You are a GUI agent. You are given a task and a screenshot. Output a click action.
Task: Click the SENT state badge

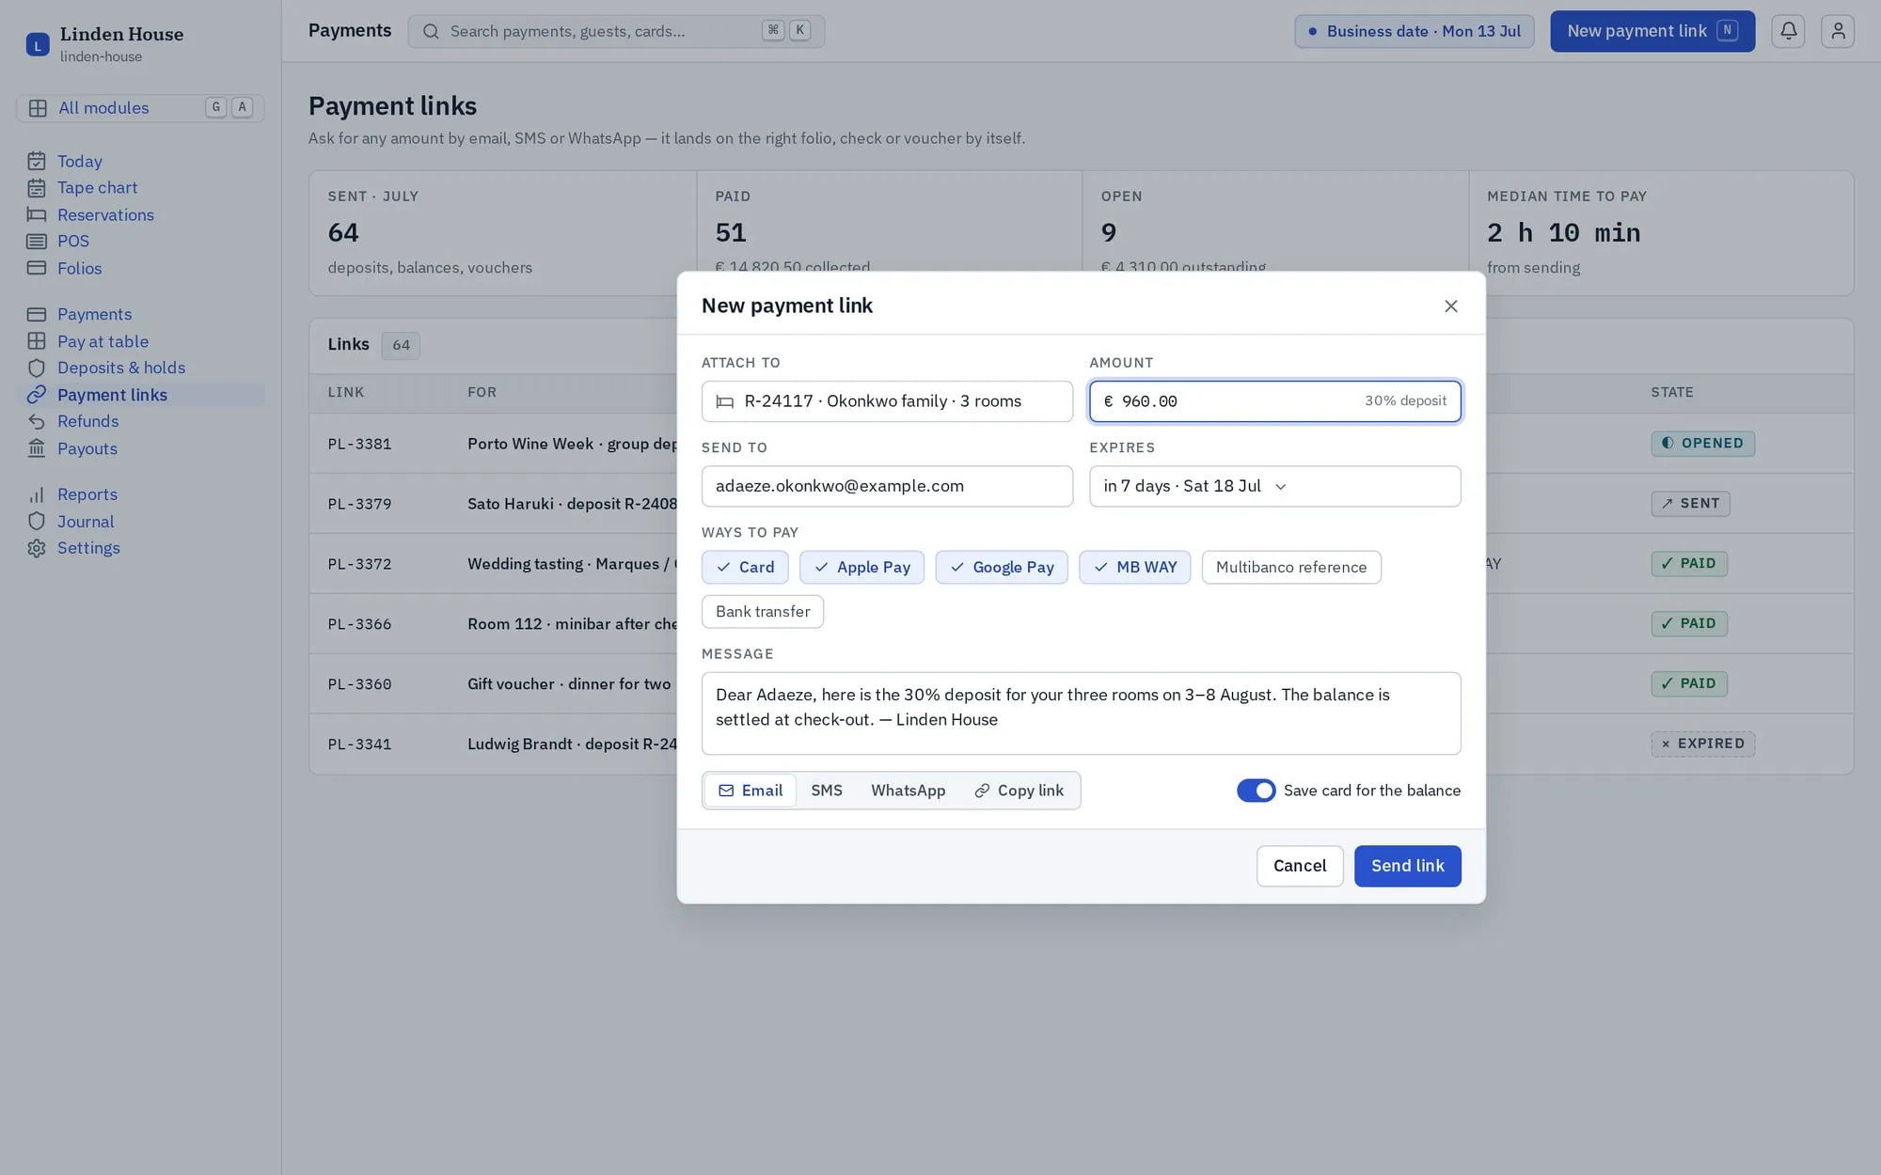(1690, 504)
